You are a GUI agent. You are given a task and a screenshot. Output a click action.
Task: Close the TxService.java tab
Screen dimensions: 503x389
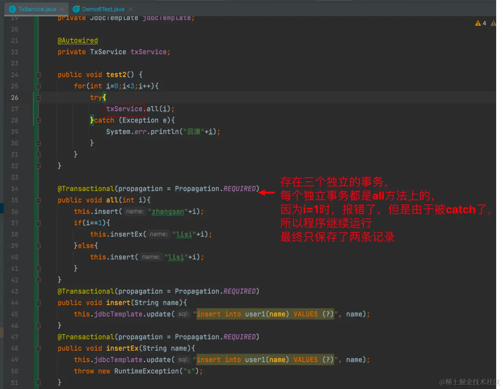point(62,9)
